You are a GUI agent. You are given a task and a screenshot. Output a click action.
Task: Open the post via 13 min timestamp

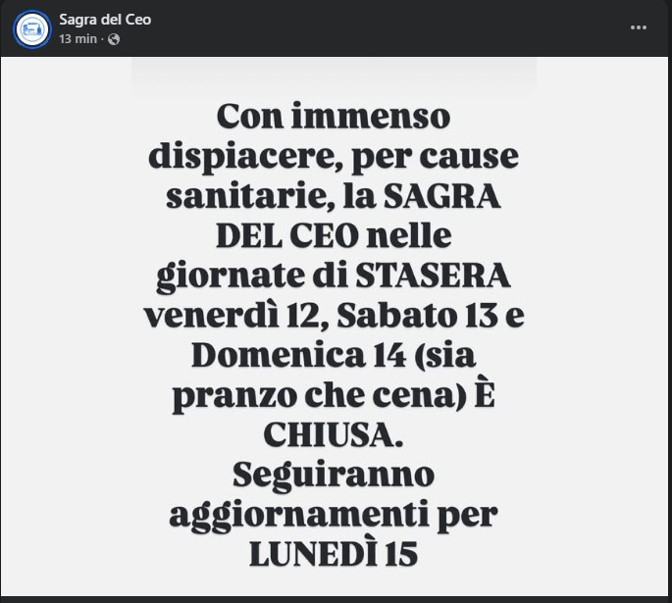coord(78,39)
